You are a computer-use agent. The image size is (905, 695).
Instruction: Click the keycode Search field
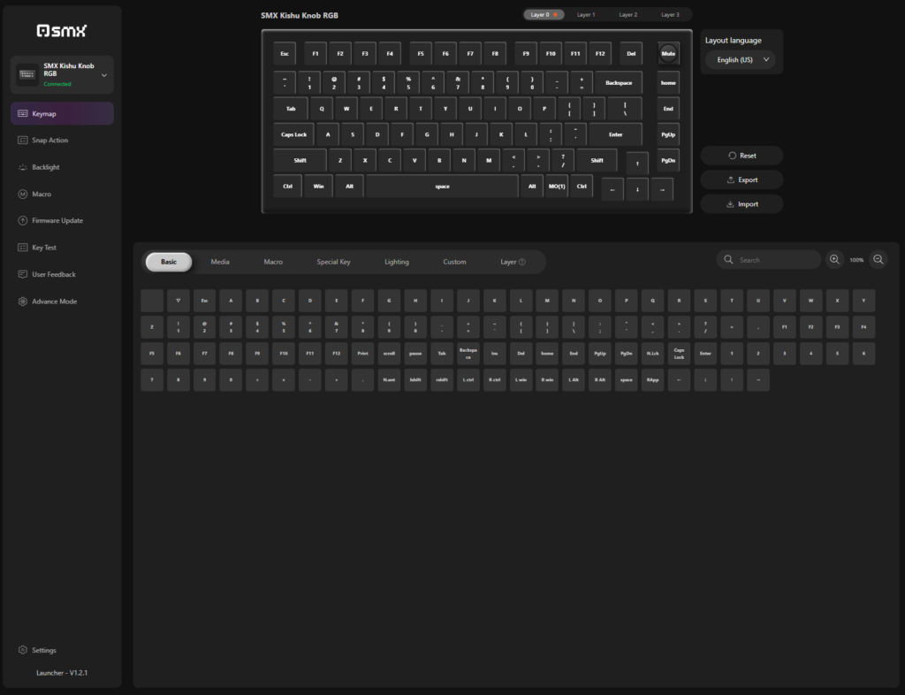[x=769, y=260]
